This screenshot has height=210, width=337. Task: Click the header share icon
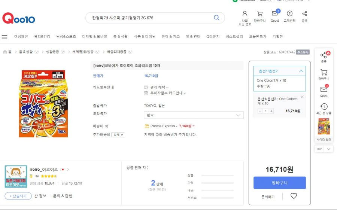(x=304, y=13)
